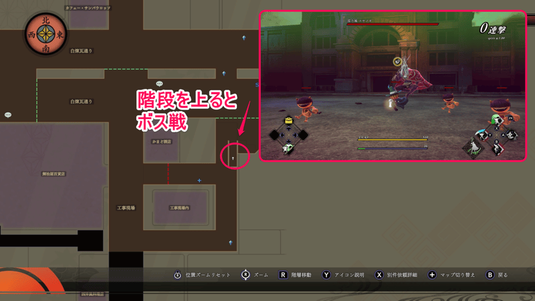
Task: Click the compass rose showing 北東南西
Action: [45, 35]
